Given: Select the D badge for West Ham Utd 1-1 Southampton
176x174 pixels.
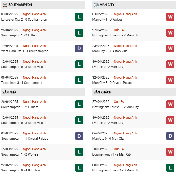Looking at the screenshot, I should 79,49.
